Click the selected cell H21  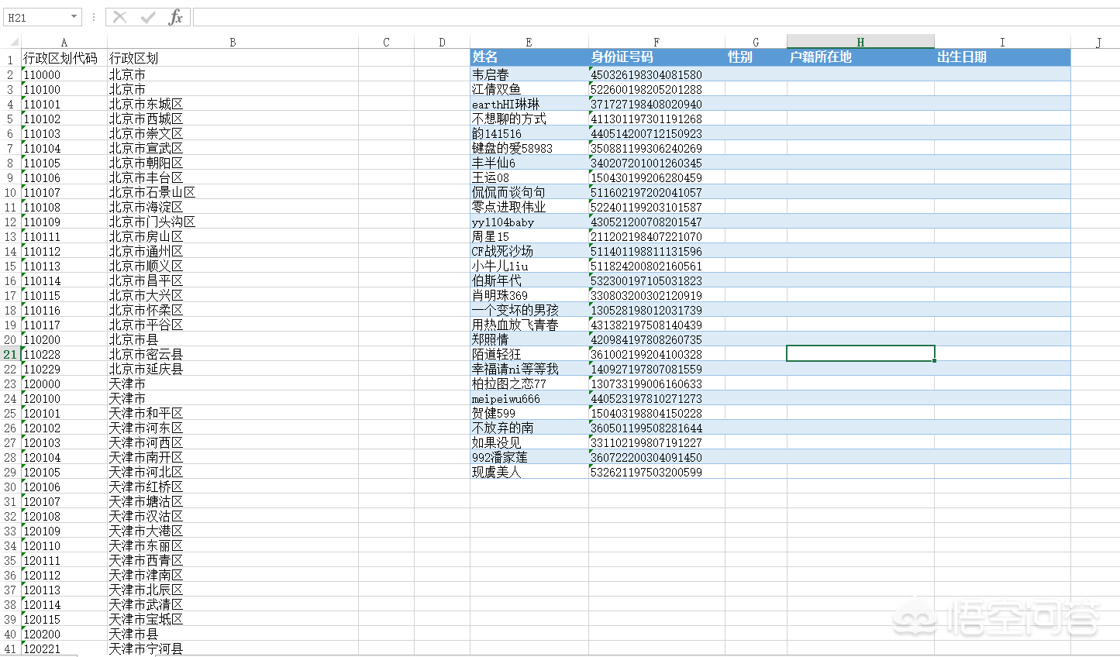pos(860,353)
